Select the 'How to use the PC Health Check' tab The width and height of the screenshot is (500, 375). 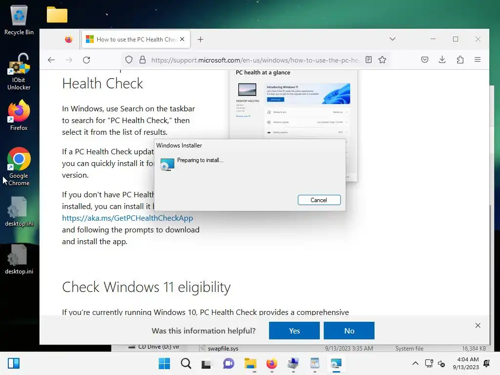[x=136, y=39]
